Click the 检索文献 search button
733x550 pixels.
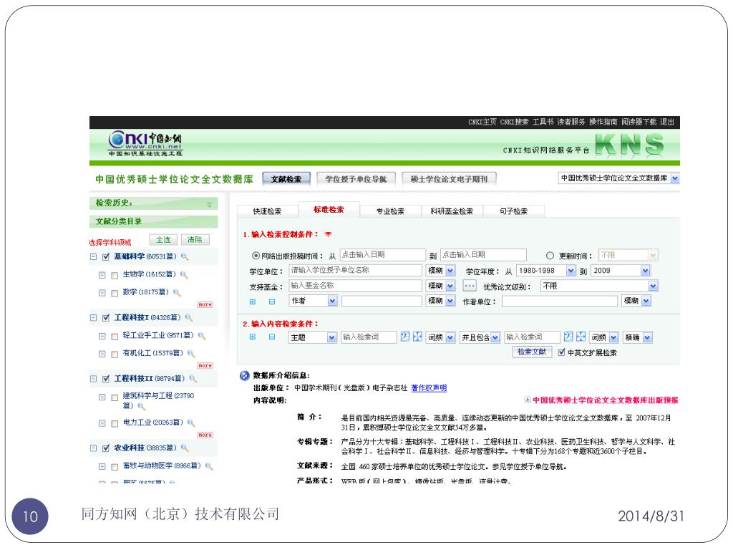[x=532, y=352]
